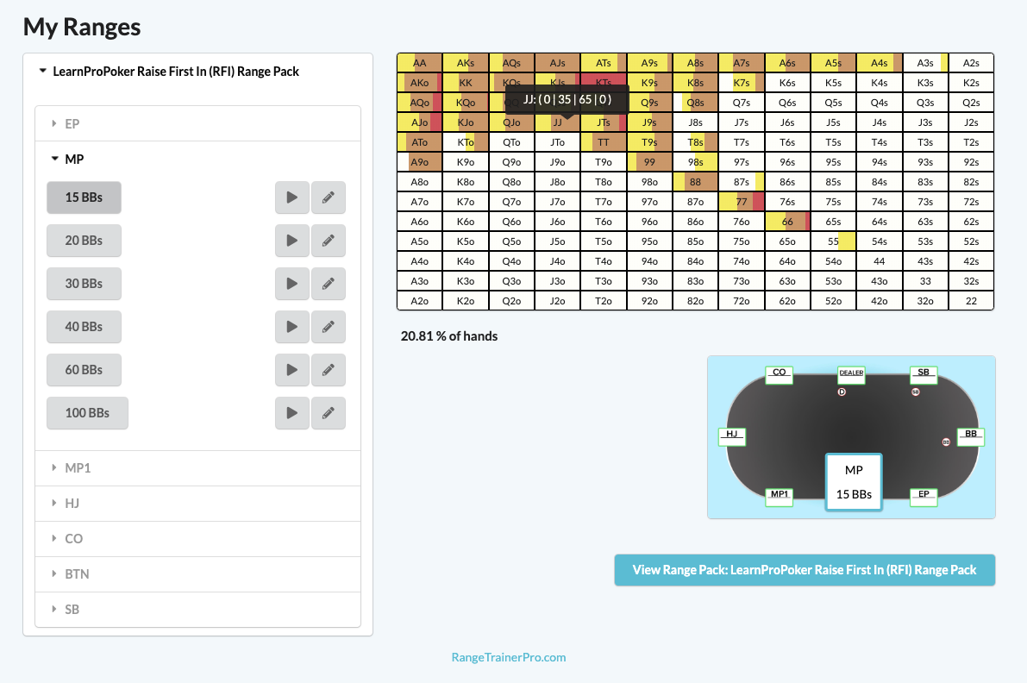Select the 54s cell in range grid

tap(880, 241)
